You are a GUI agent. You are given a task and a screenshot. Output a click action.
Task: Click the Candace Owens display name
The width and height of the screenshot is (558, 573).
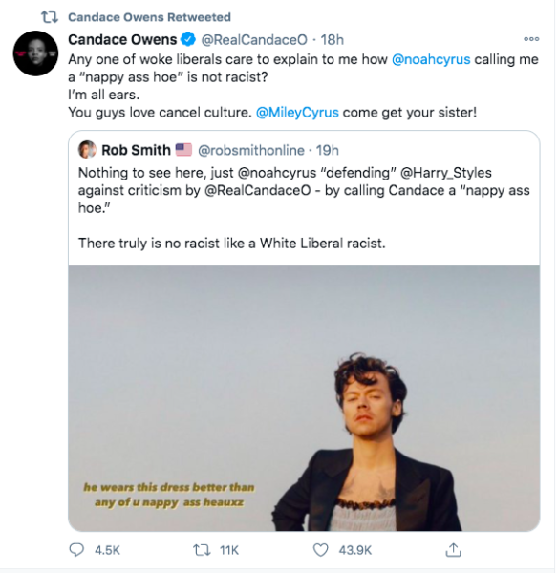tap(122, 39)
